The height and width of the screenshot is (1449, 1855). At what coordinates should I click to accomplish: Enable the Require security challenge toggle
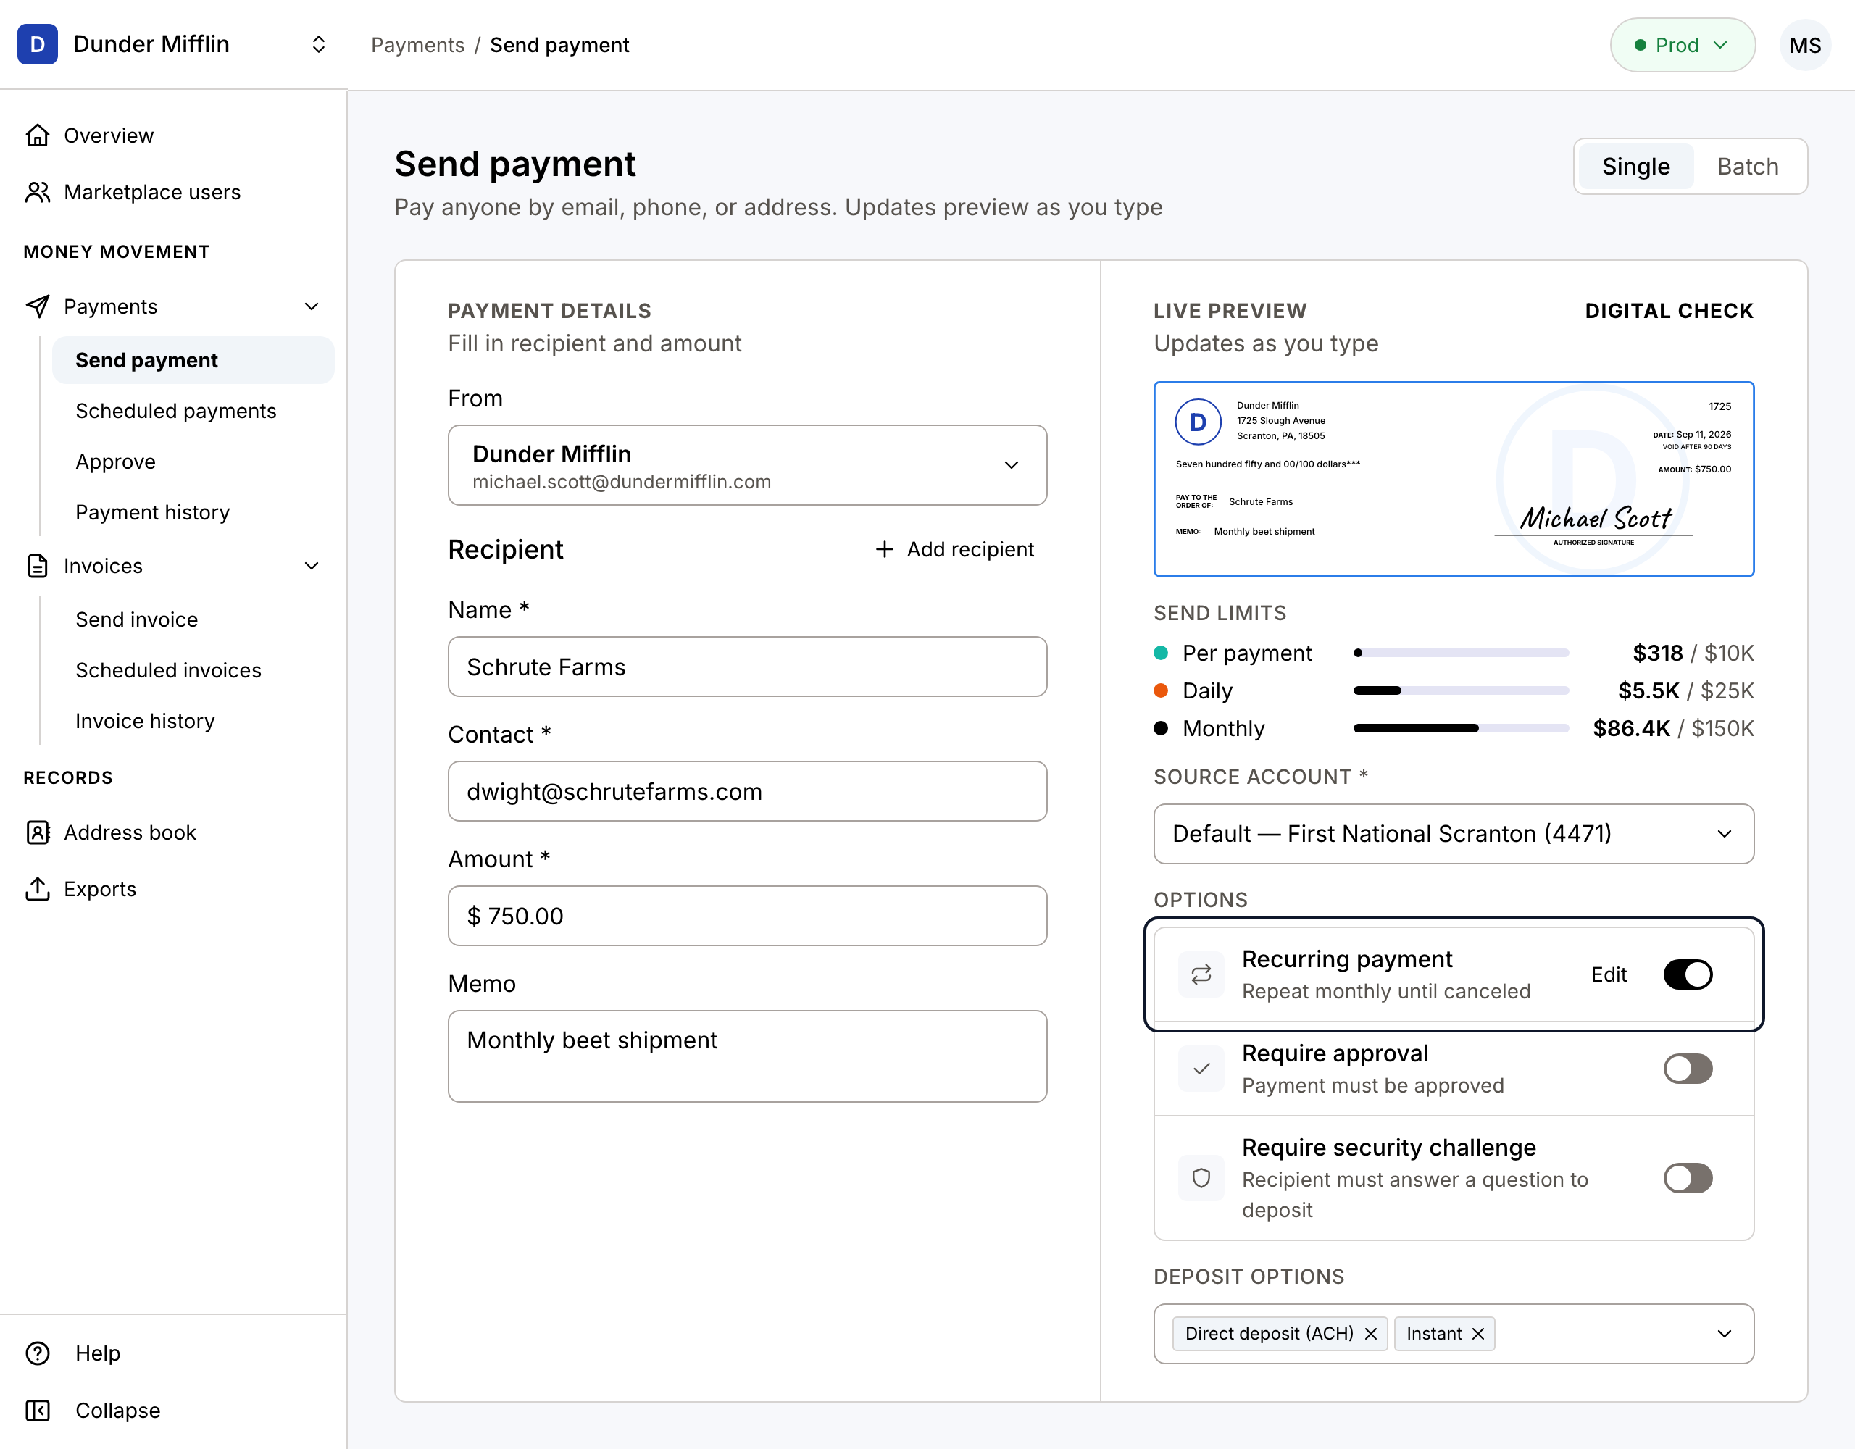click(1688, 1178)
